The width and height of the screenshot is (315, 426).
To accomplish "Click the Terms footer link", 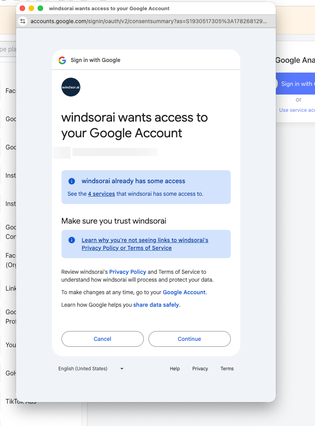I will coord(227,369).
